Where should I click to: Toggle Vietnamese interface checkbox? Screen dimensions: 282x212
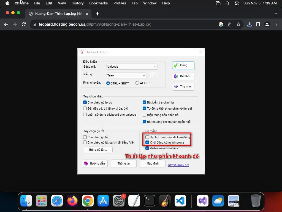pos(147,148)
